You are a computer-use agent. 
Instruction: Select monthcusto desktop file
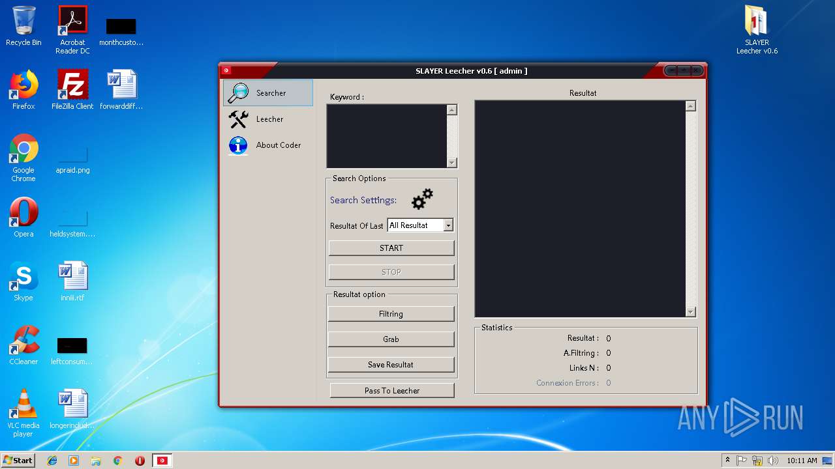[x=121, y=30]
